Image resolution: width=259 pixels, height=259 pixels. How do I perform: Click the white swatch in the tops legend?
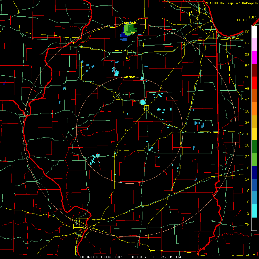pyautogui.click(x=254, y=32)
